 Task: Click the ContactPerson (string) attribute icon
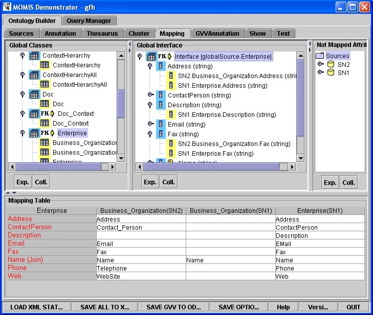click(x=161, y=95)
